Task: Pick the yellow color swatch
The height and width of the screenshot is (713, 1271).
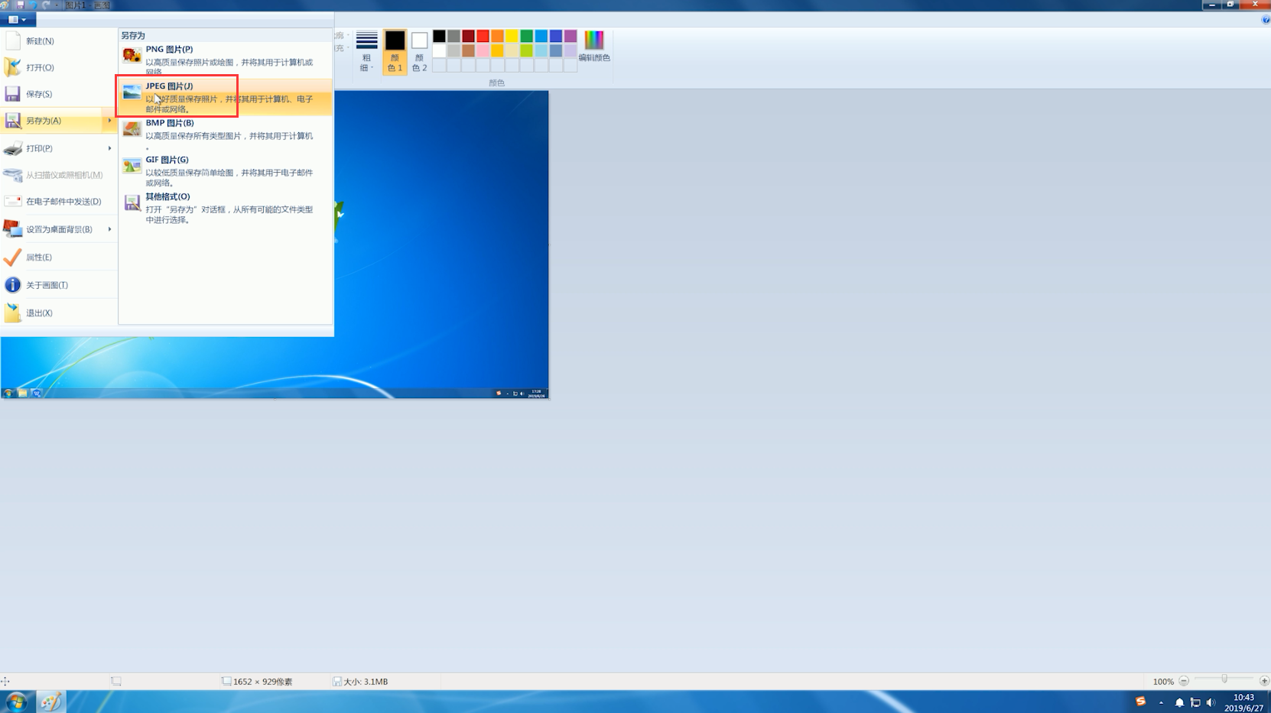Action: pyautogui.click(x=512, y=36)
